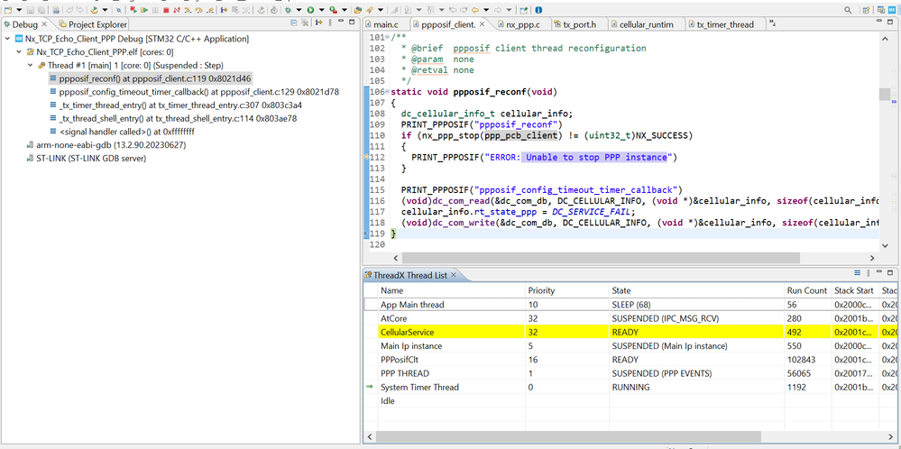Select the PPP THREAD row
This screenshot has width=901, height=449.
tap(405, 373)
